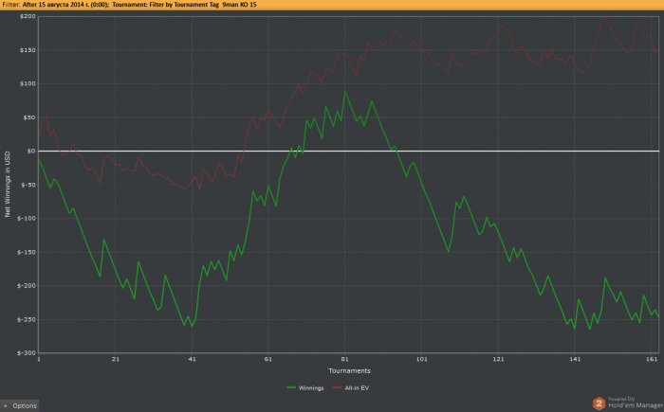Click the $-150 y-axis label
Screen dimensions: 664x412
(x=27, y=252)
